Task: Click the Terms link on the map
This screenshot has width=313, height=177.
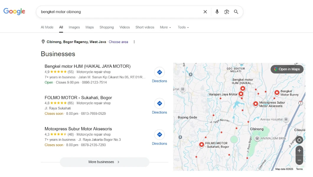Action: tap(299, 169)
